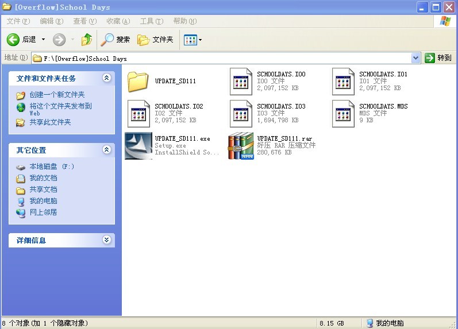
Task: Click the SCHOOLDAYS.I01 file name
Action: pyautogui.click(x=383, y=74)
